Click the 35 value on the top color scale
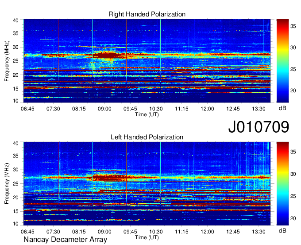Viewport: 301px width, 245px height. click(x=293, y=26)
